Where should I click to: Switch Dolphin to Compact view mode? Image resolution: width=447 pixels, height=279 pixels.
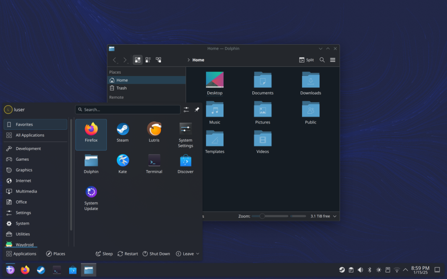click(148, 60)
